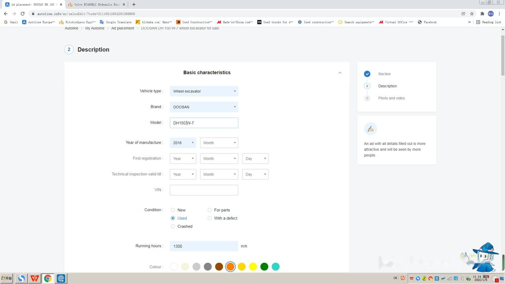The width and height of the screenshot is (505, 284).
Task: Open the Virtual Office bookmark
Action: [x=396, y=22]
